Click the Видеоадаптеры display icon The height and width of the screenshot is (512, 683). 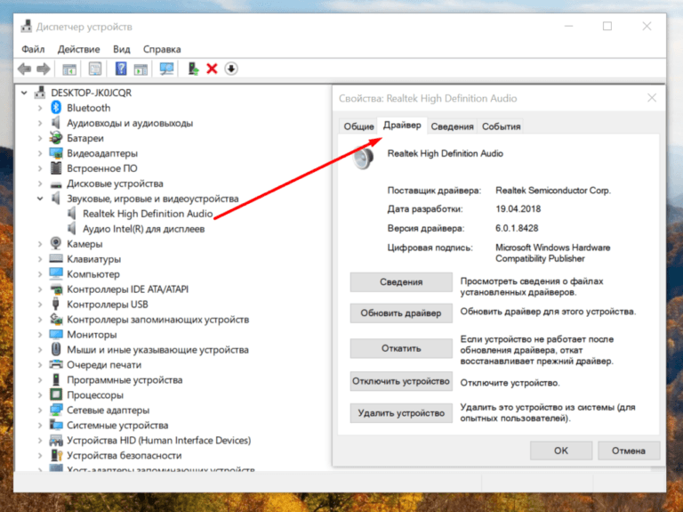click(x=56, y=153)
